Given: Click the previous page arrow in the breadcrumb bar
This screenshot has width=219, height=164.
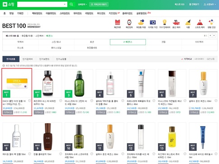Looking at the screenshot, I should (x=210, y=35).
